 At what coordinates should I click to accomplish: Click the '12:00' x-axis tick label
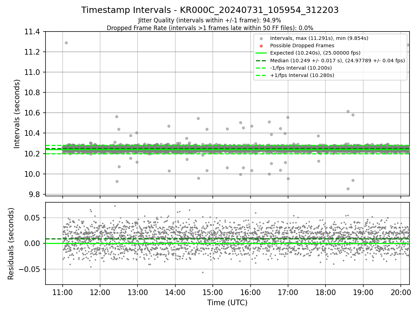pyautogui.click(x=100, y=292)
